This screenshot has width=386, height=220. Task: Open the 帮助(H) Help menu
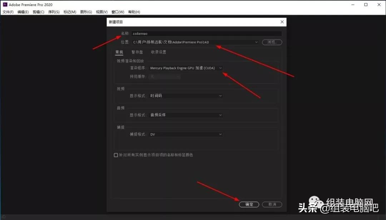click(x=134, y=12)
